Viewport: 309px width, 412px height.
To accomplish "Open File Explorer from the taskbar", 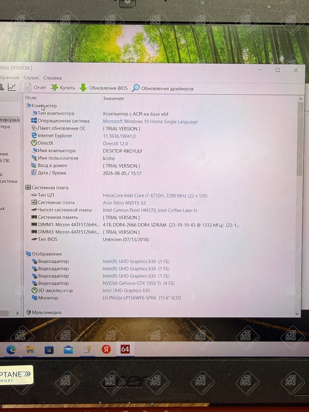I will coord(30,350).
